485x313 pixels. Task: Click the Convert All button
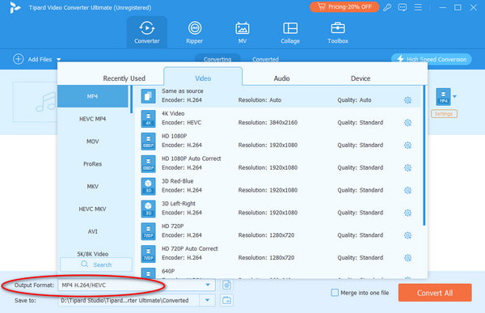pos(435,293)
